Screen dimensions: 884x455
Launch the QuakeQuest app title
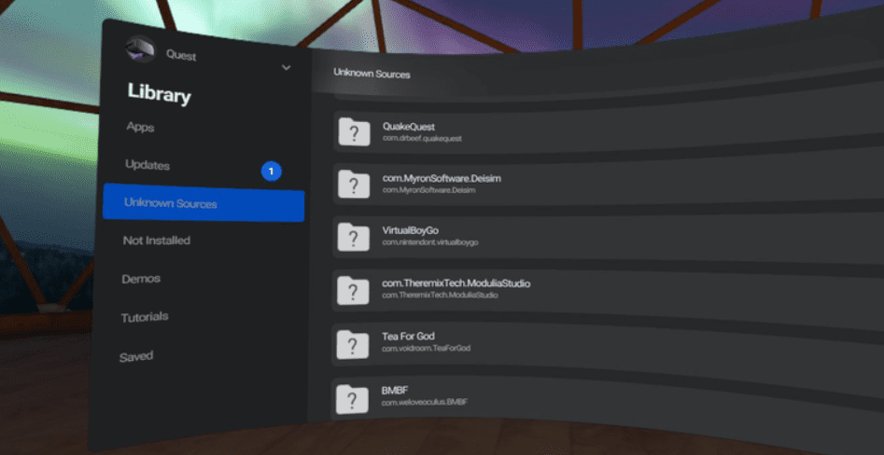click(409, 127)
